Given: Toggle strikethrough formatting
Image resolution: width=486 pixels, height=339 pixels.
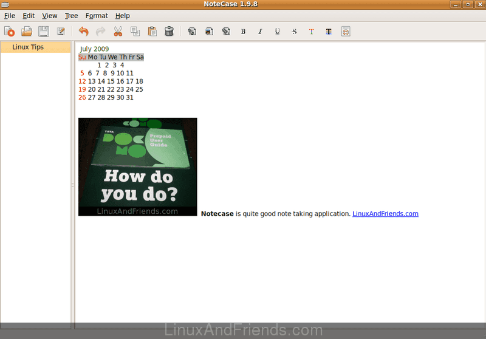Looking at the screenshot, I should click(295, 32).
